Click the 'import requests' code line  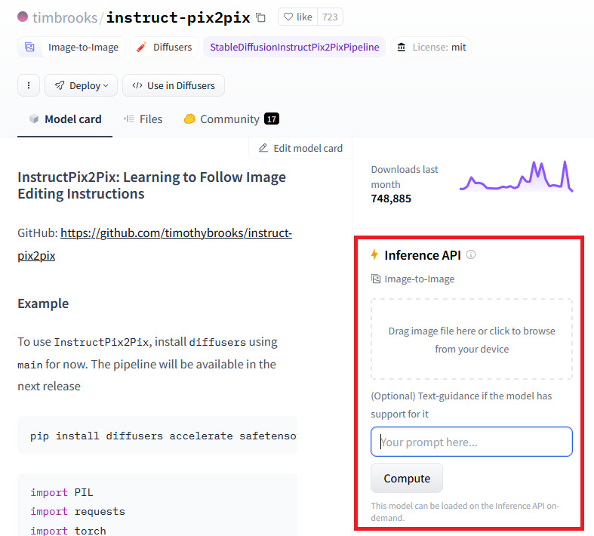(x=78, y=511)
